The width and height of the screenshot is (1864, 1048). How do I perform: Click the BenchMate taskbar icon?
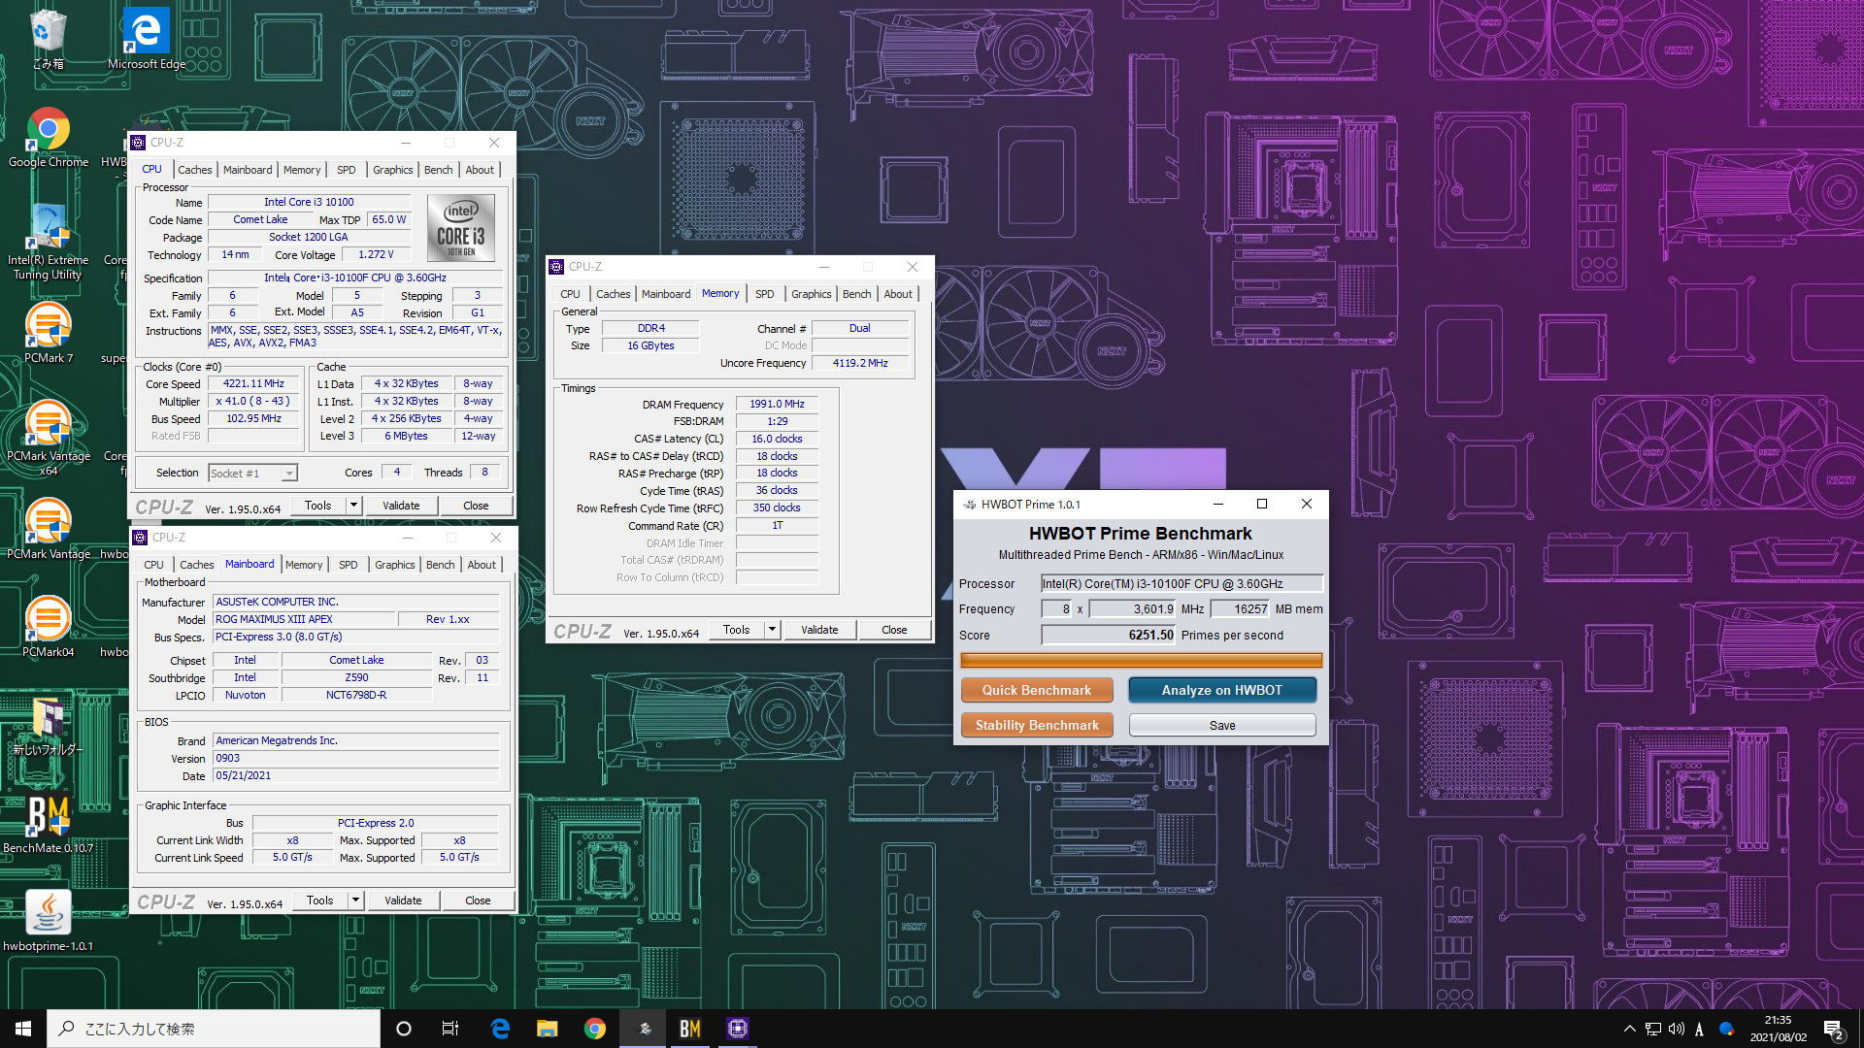pos(690,1029)
